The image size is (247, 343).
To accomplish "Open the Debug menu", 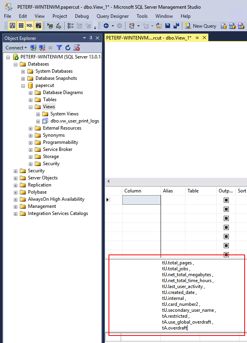I will coord(82,16).
